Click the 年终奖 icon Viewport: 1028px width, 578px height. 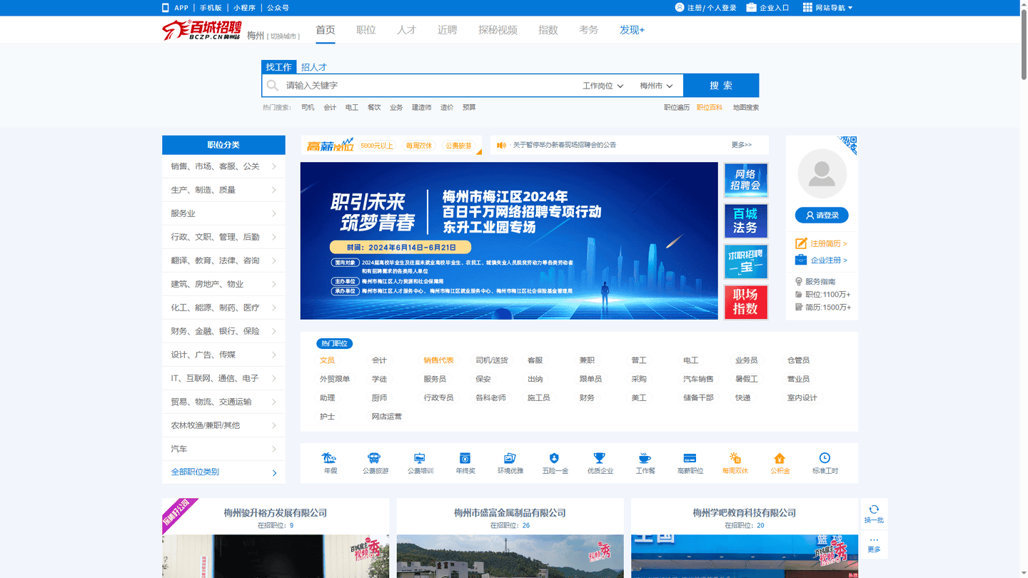[465, 458]
